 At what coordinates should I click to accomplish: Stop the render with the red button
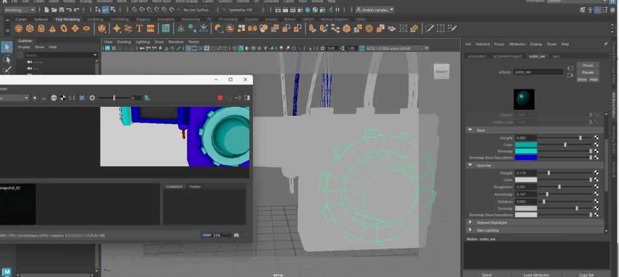pos(220,98)
